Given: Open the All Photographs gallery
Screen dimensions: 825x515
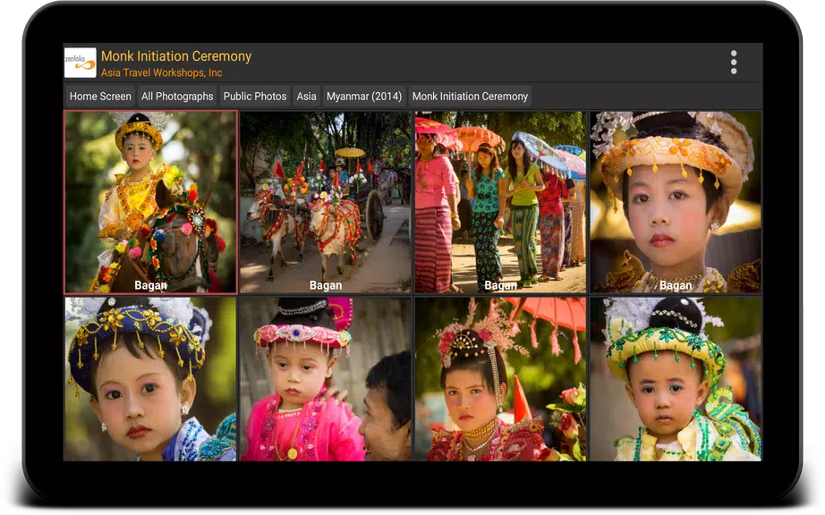Looking at the screenshot, I should (177, 96).
